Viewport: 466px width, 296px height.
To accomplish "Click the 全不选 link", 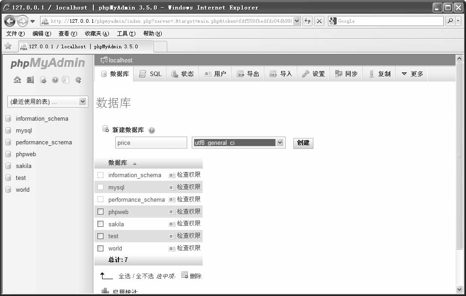I will tap(145, 276).
